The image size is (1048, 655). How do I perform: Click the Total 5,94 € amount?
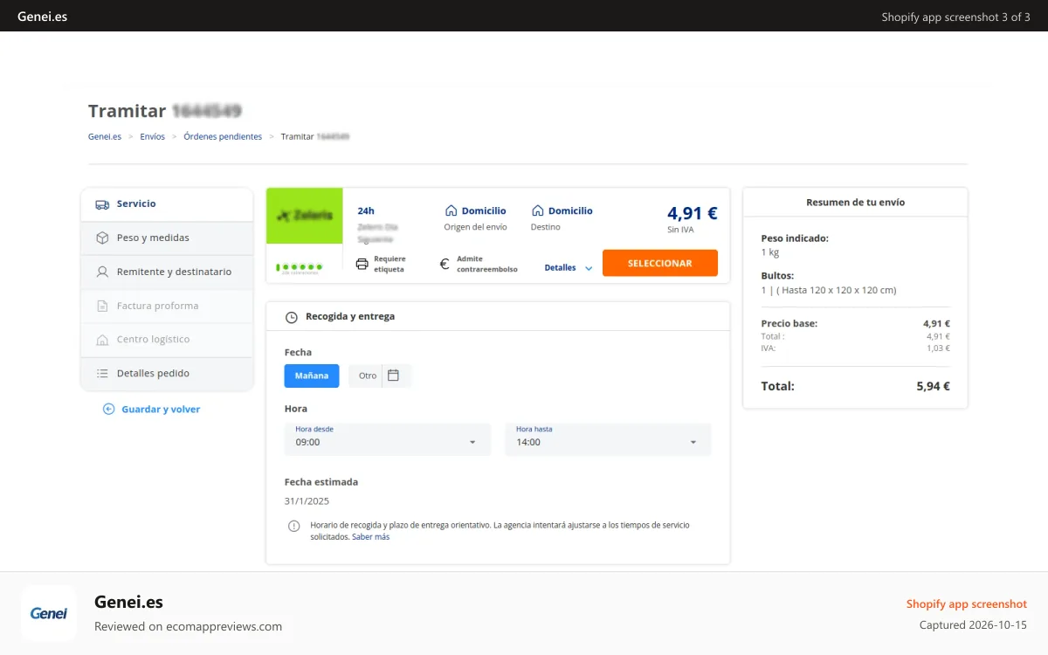(x=934, y=386)
